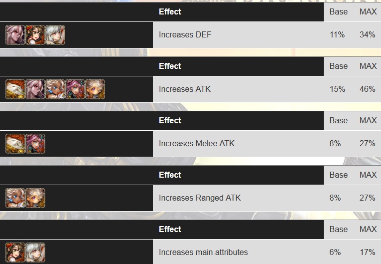Select the flower girl in main attributes row
This screenshot has width=381, height=264.
(x=15, y=253)
